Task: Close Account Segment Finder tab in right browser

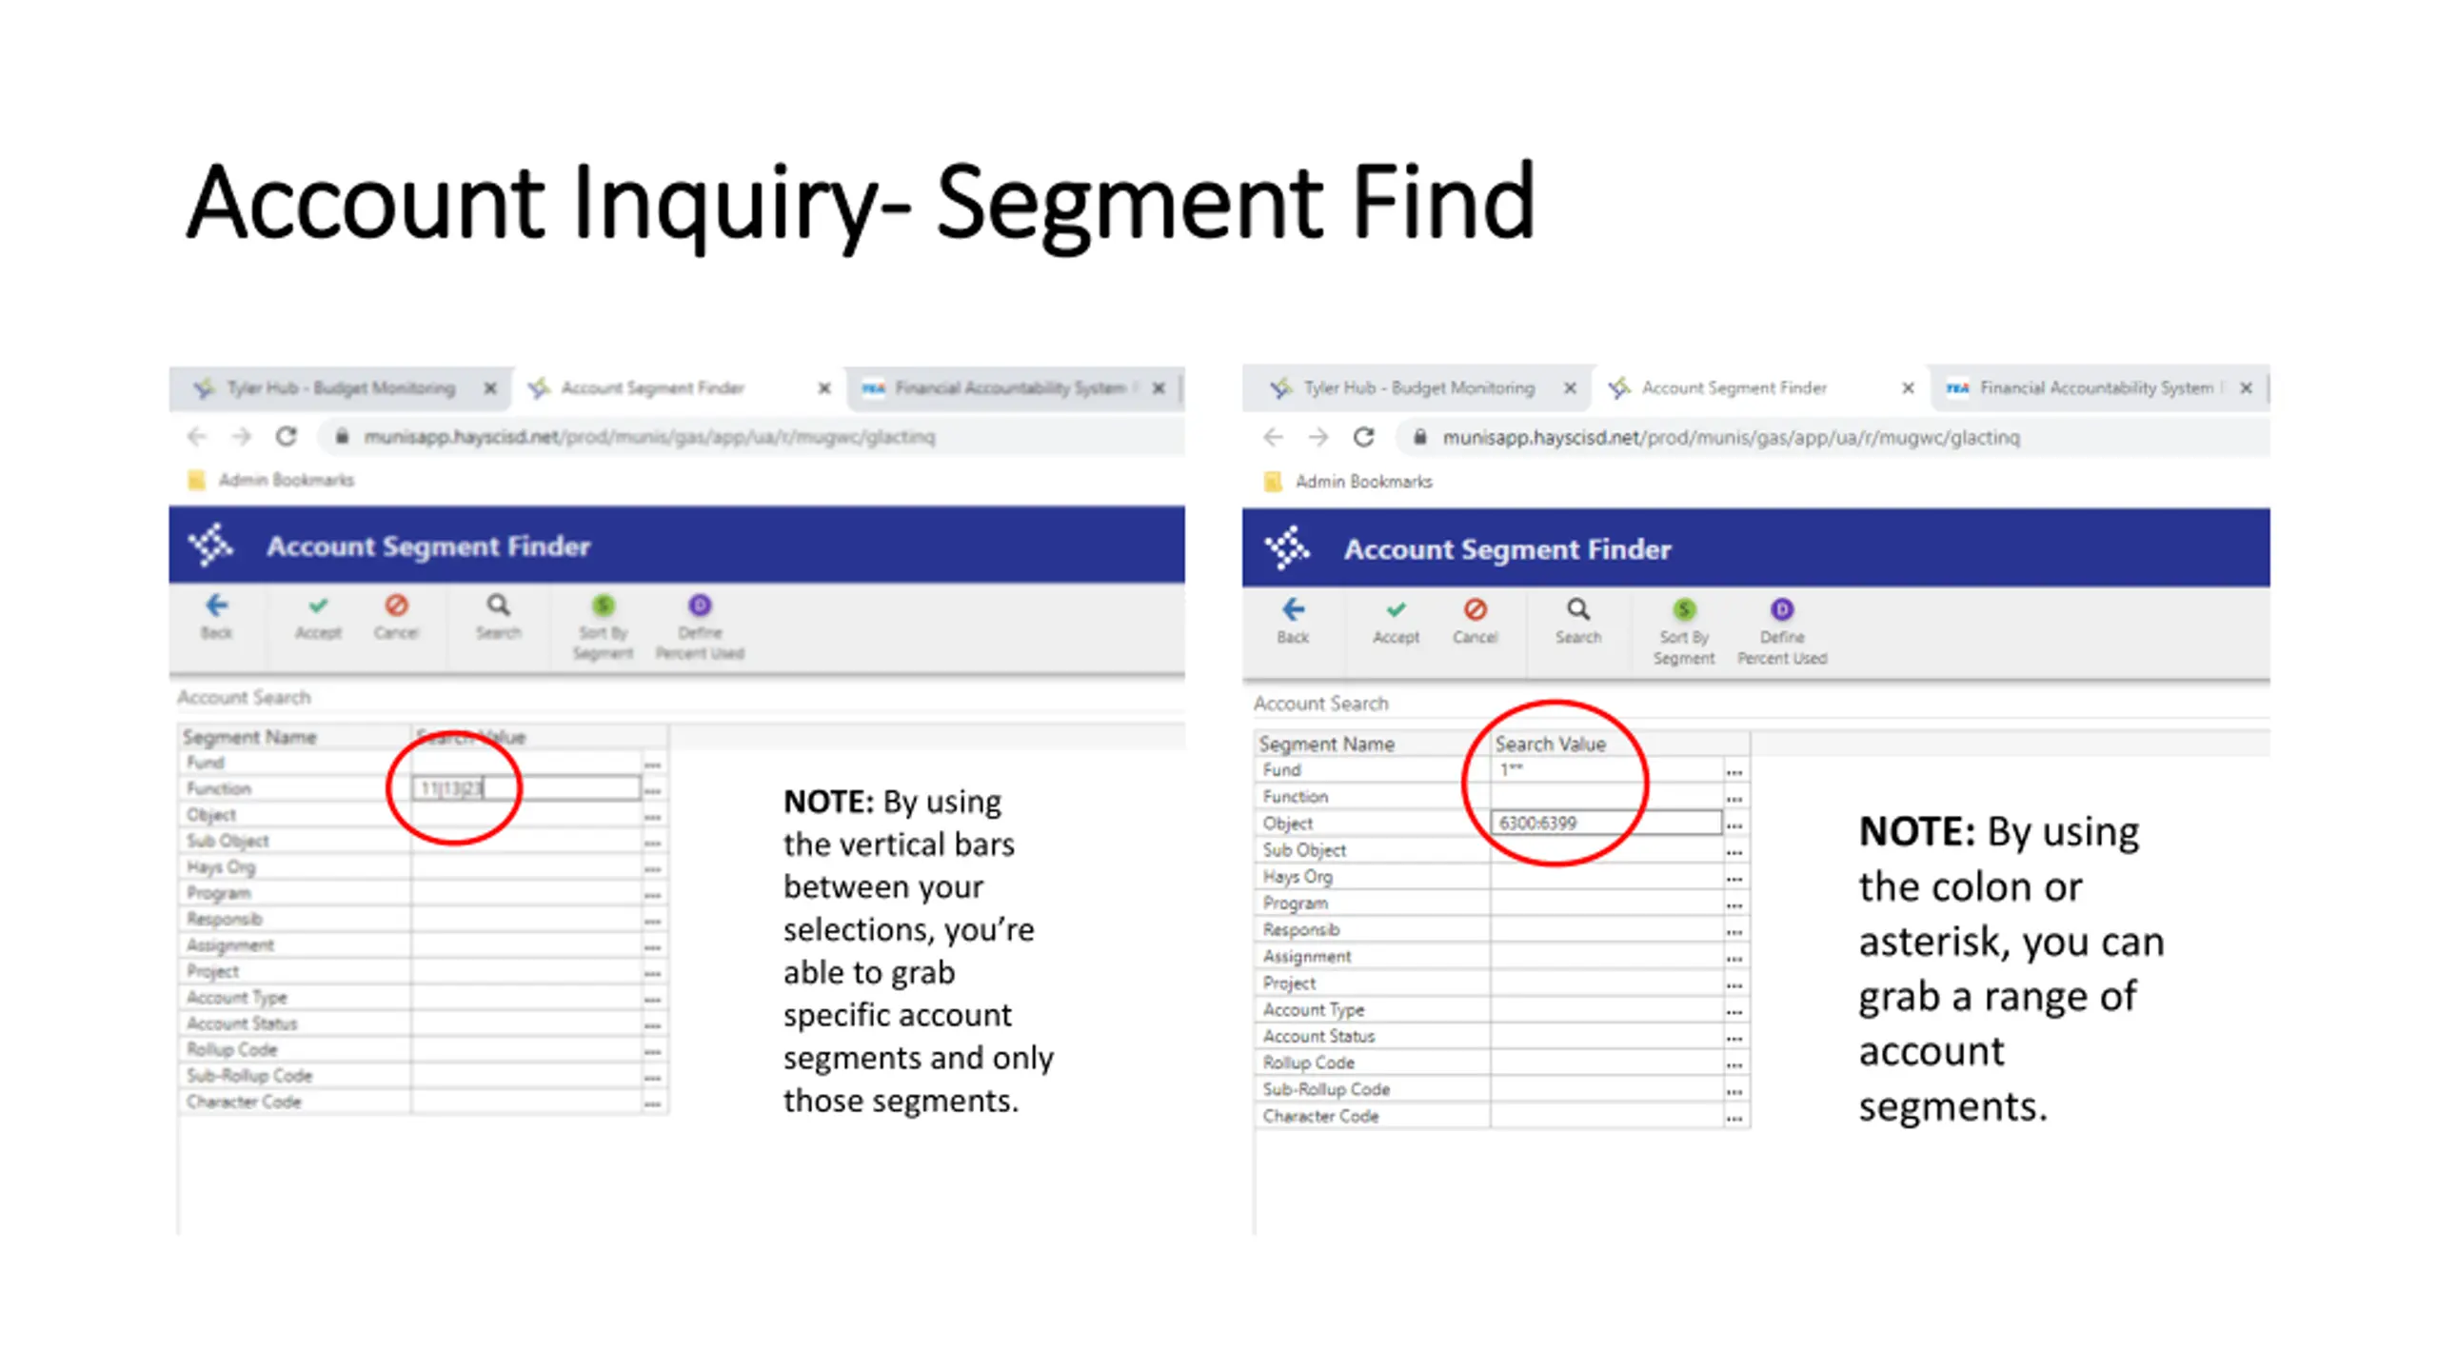Action: [x=1908, y=388]
